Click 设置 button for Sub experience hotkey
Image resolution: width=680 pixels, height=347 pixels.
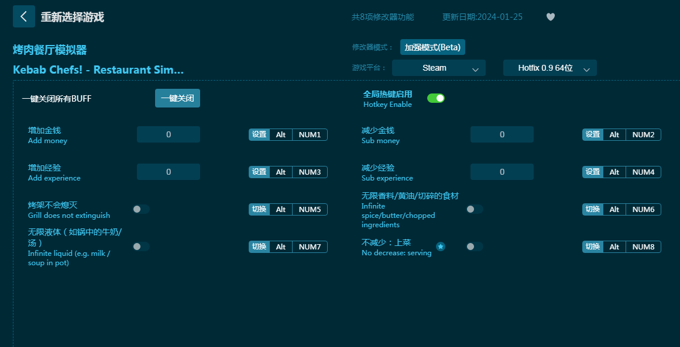click(592, 172)
